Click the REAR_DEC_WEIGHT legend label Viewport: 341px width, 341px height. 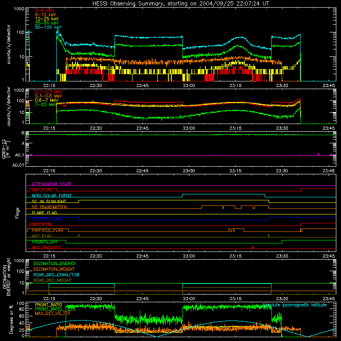[x=52, y=280]
